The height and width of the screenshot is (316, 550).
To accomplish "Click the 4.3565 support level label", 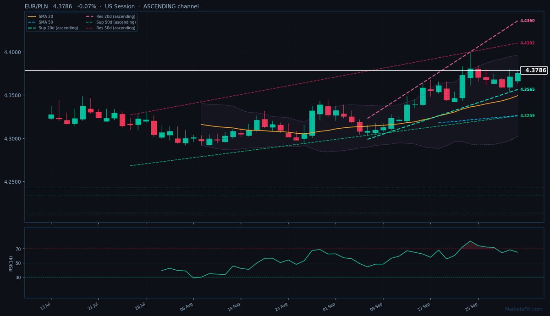I will point(527,89).
